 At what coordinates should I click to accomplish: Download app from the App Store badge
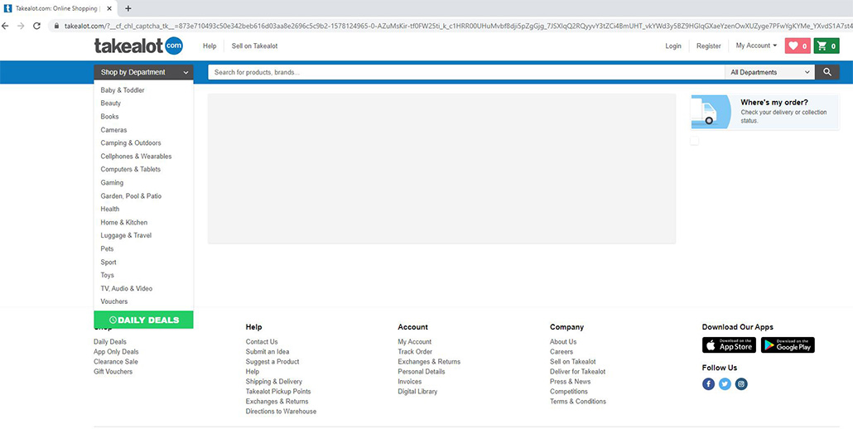tap(729, 345)
